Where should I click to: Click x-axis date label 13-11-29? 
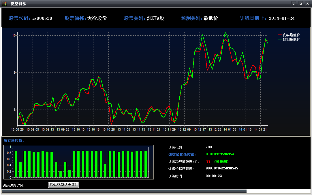(169, 129)
